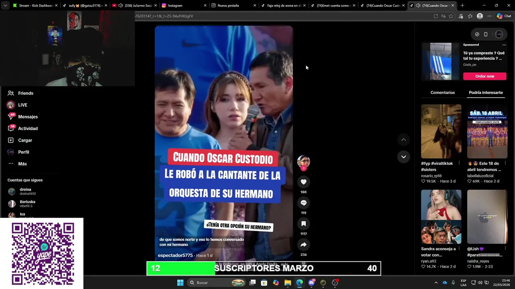Screen dimensions: 515x289
Task: Open labellaluzoficial recommended video thumbnail
Action: point(487,131)
